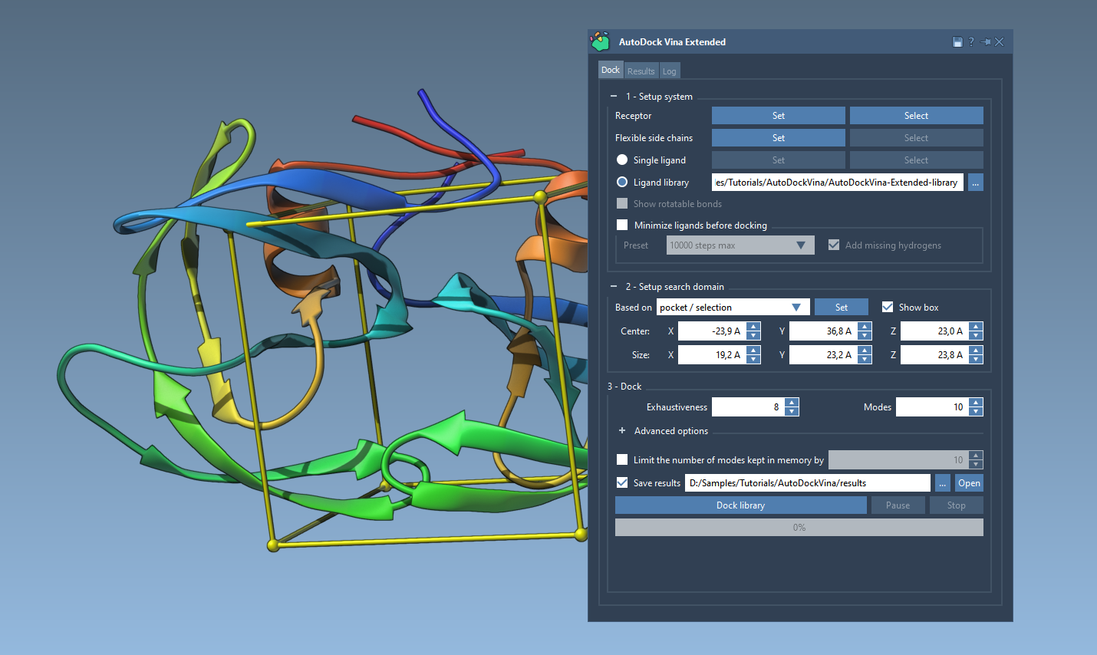Enable Minimize ligands before docking
The height and width of the screenshot is (655, 1097).
coord(622,225)
